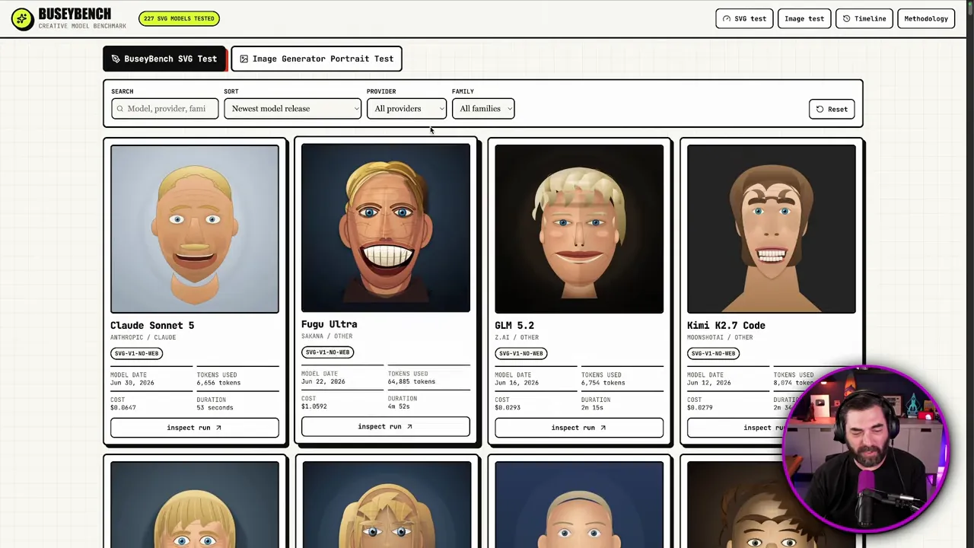The width and height of the screenshot is (974, 548).
Task: Click the Kimi K2.7 Code model name
Action: [726, 325]
